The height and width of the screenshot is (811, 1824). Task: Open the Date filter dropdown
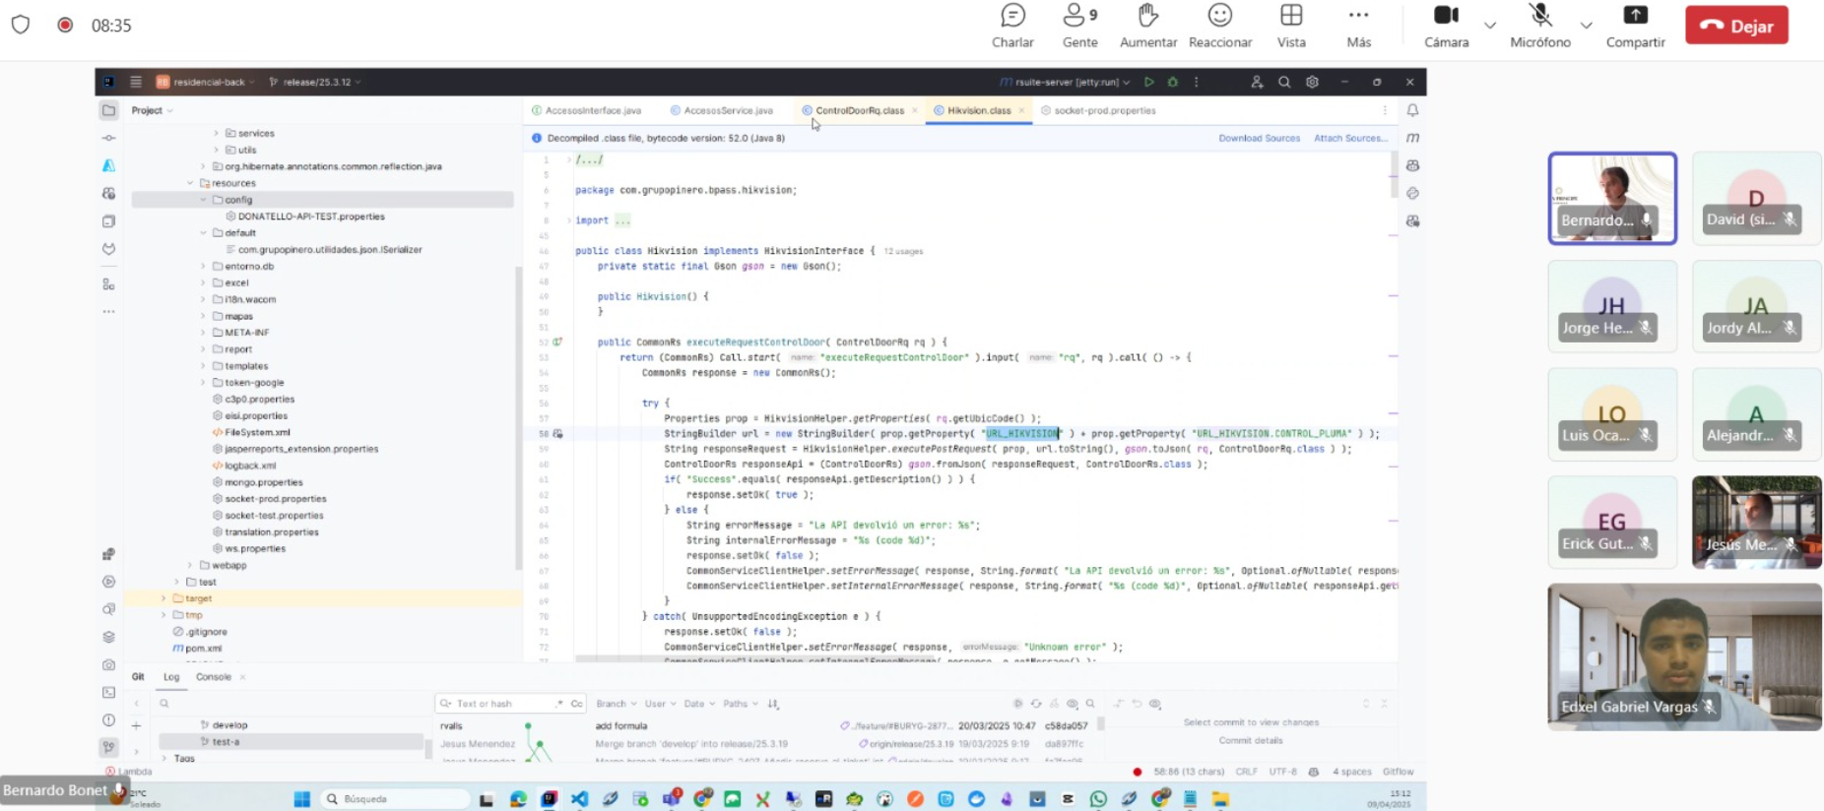[698, 704]
